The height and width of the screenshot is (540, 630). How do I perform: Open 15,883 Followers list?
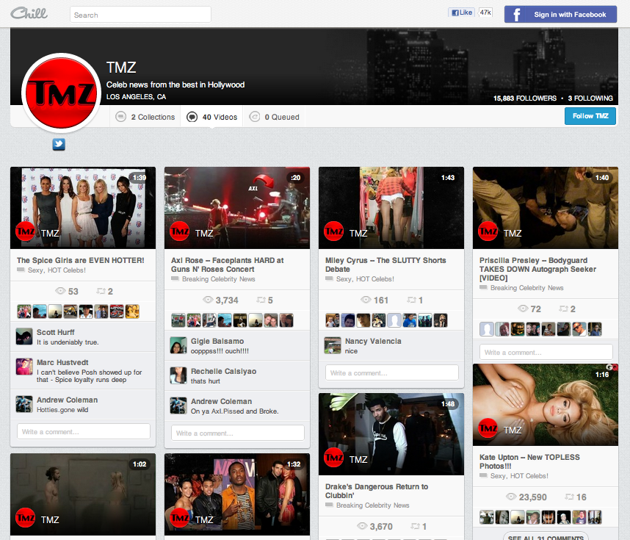pos(525,98)
